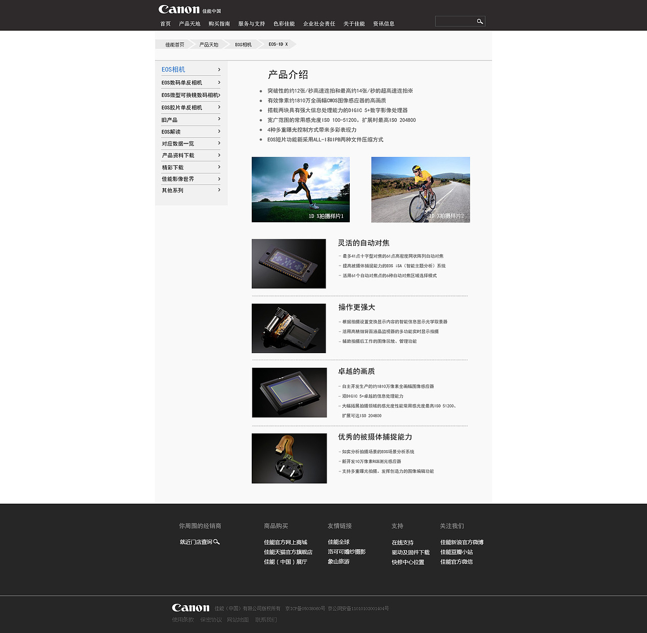Open the 佳能全球 footer link
This screenshot has height=633, width=647.
(339, 542)
